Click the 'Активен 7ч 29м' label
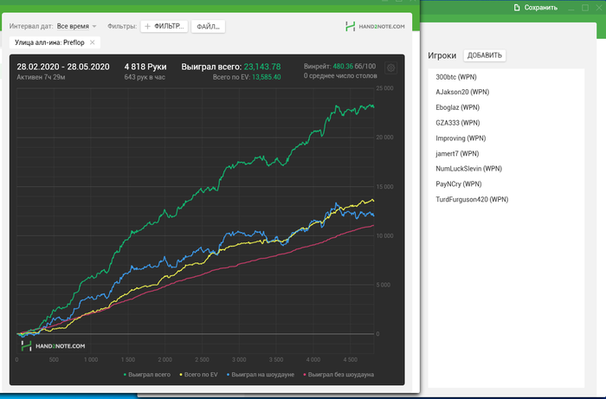This screenshot has height=399, width=606. click(x=41, y=77)
